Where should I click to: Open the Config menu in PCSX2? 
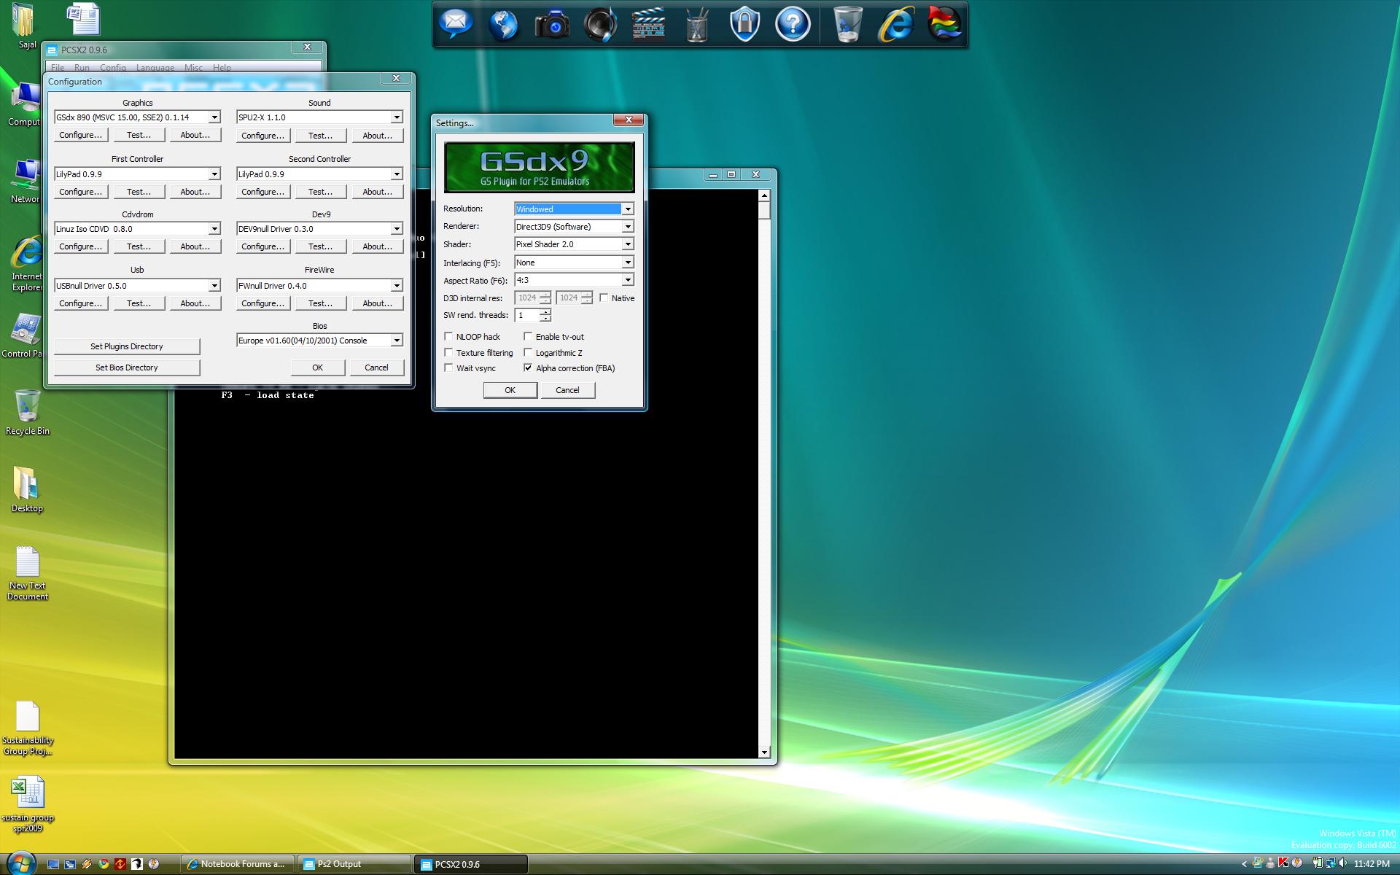(x=113, y=68)
